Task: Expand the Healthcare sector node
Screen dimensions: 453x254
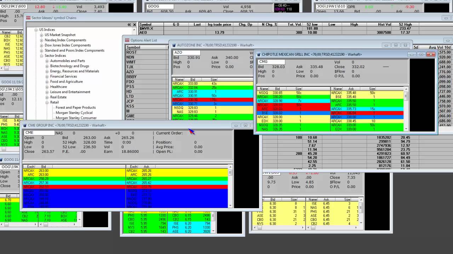Action: tap(47, 87)
